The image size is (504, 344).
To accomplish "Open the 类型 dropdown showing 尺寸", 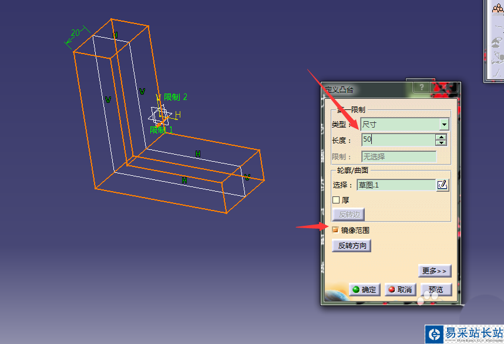I will tap(444, 124).
